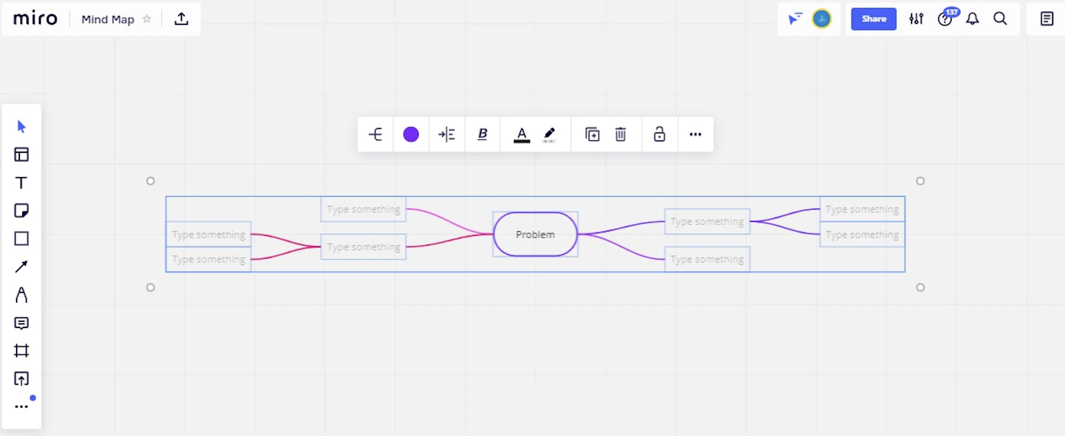The width and height of the screenshot is (1065, 436).
Task: Expand more tools at sidebar bottom
Action: tap(21, 406)
